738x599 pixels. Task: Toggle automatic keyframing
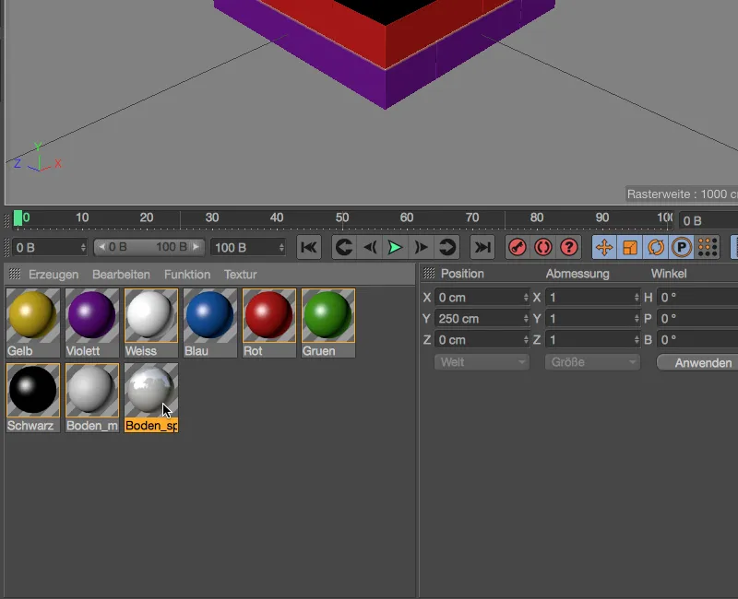coord(543,247)
